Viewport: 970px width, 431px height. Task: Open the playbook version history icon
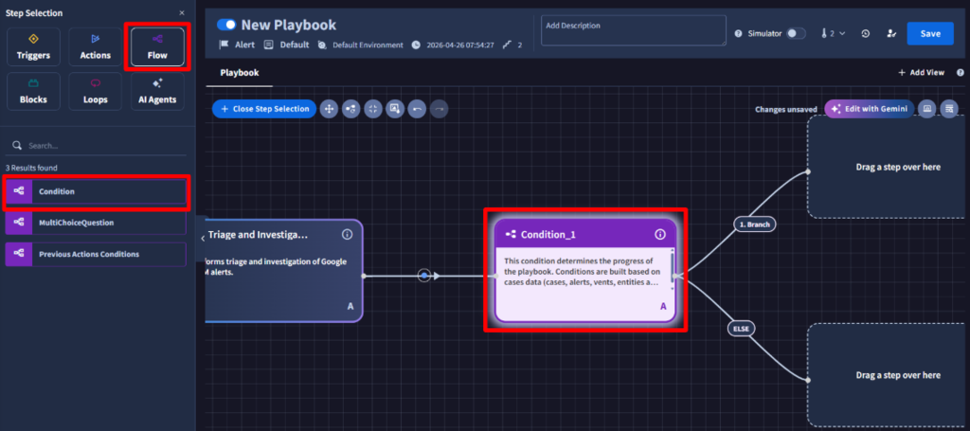point(866,33)
